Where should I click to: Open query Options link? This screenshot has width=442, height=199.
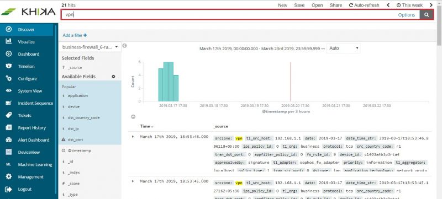407,15
